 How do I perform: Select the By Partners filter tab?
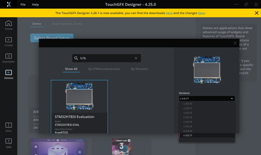point(140,69)
